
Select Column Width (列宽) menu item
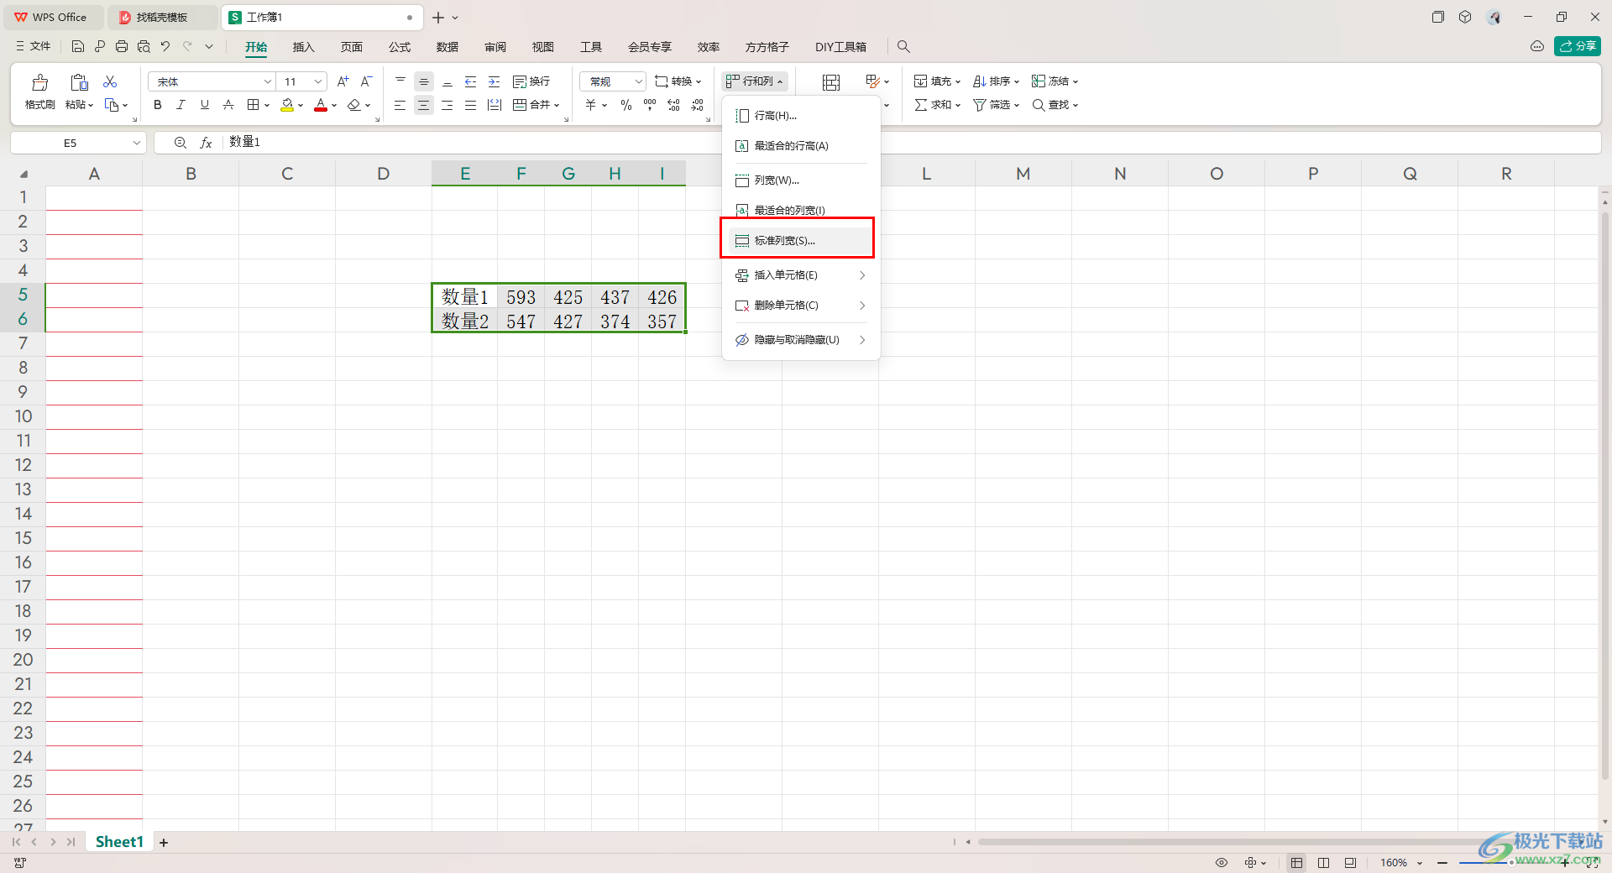801,180
